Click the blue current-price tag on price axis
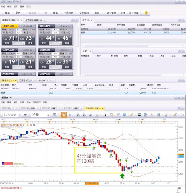 tap(180, 157)
